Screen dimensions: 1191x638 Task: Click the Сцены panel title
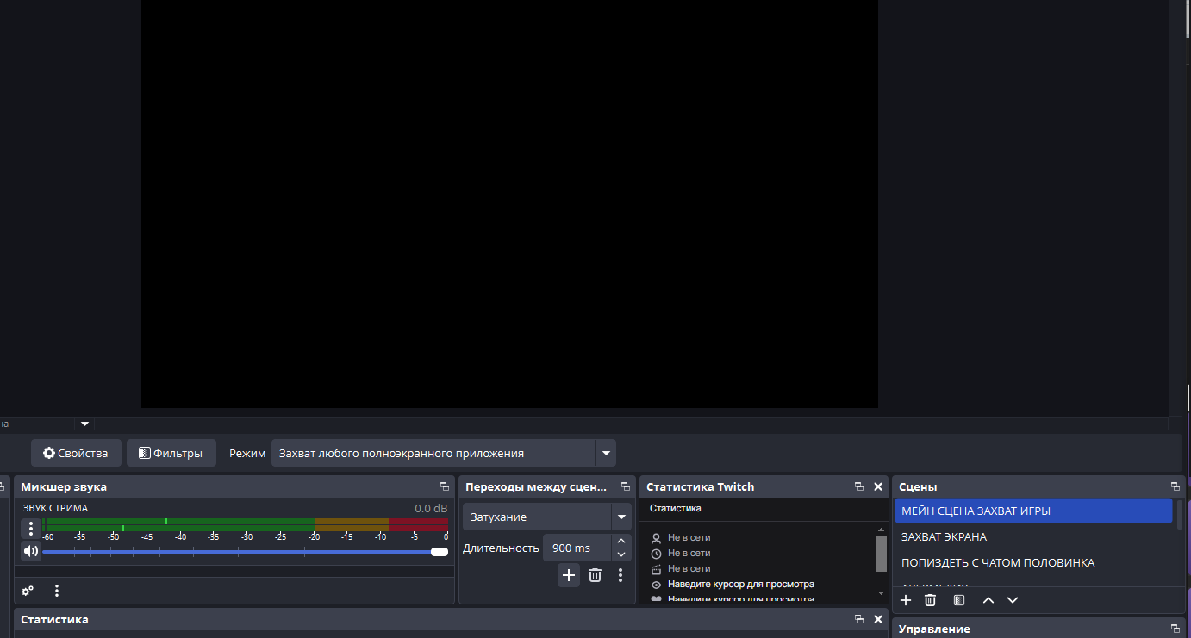pos(918,487)
